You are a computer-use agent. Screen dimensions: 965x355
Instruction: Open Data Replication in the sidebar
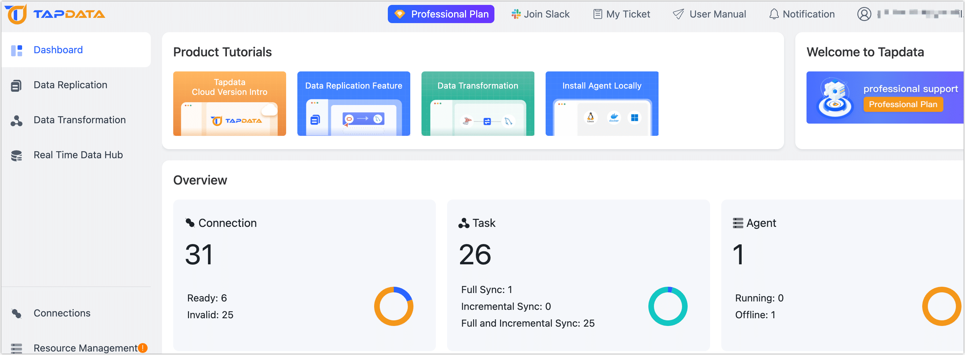tap(76, 85)
